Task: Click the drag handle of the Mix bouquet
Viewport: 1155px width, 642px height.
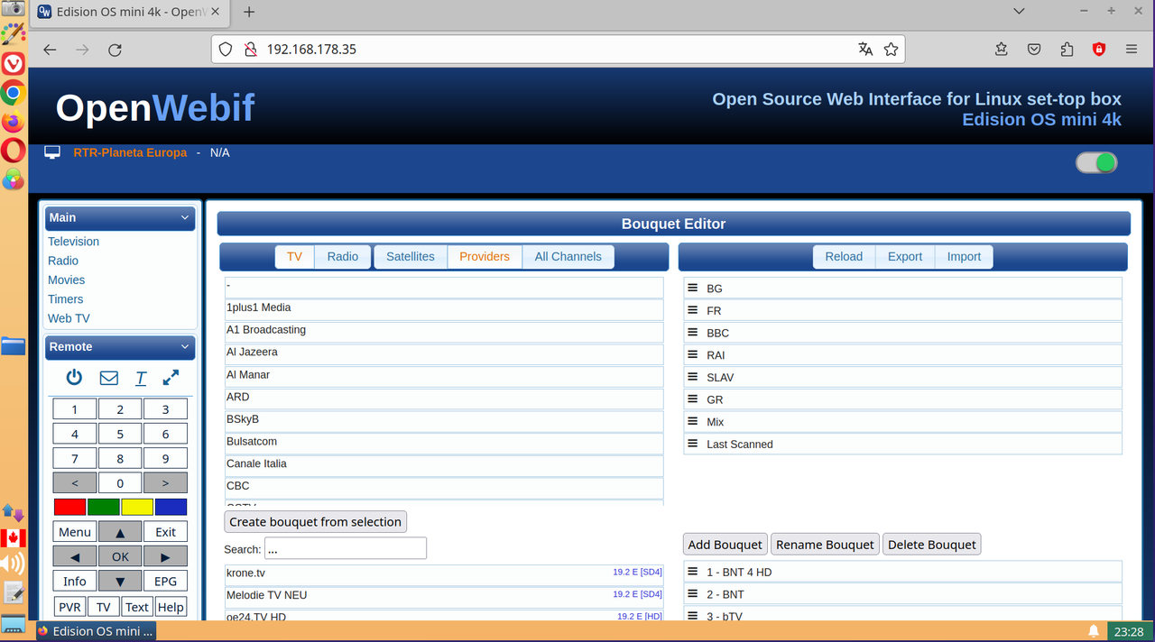Action: point(693,421)
